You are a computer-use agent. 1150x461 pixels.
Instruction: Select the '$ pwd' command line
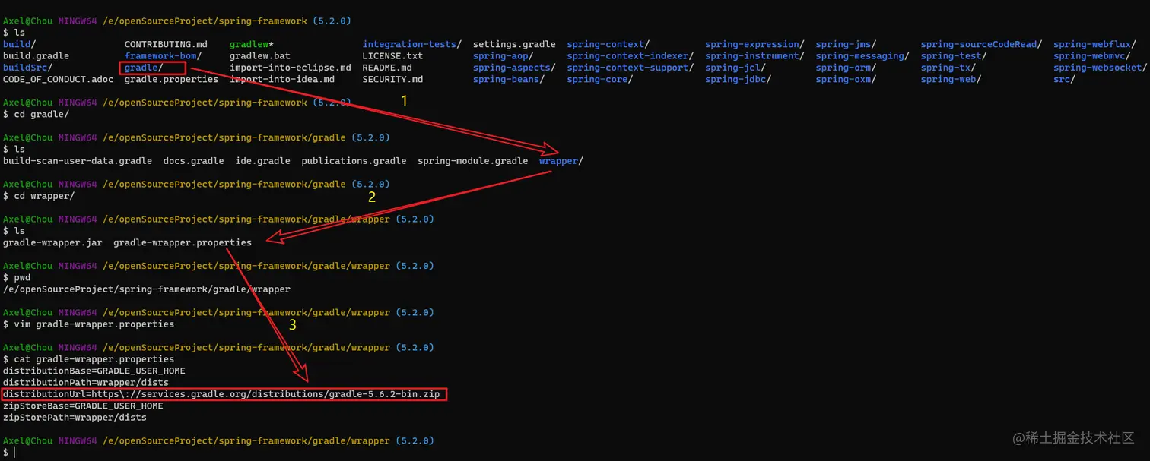[x=17, y=278]
